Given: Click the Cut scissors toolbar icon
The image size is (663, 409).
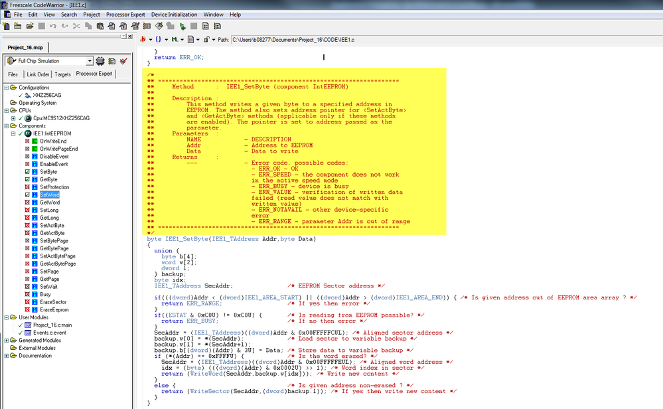Looking at the screenshot, I should point(76,26).
